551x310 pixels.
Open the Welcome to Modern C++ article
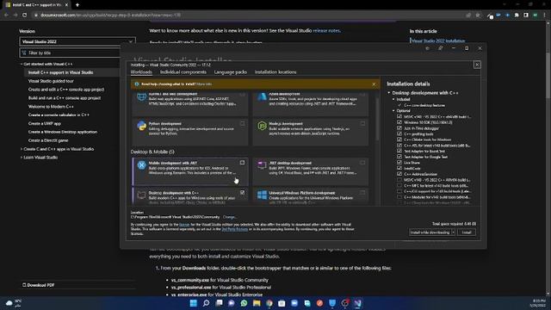pyautogui.click(x=51, y=107)
